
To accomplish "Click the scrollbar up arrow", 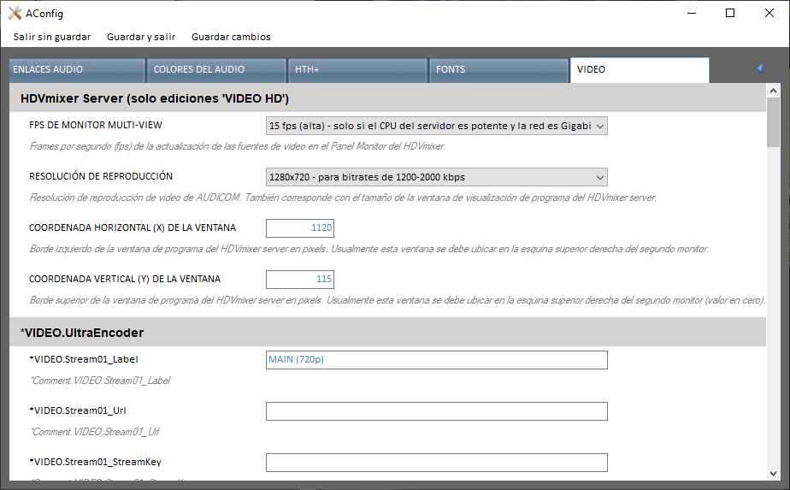I will point(774,91).
